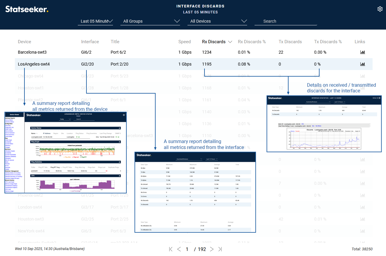Image resolution: width=386 pixels, height=256 pixels.
Task: Open the settings gear icon
Action: coord(380,9)
